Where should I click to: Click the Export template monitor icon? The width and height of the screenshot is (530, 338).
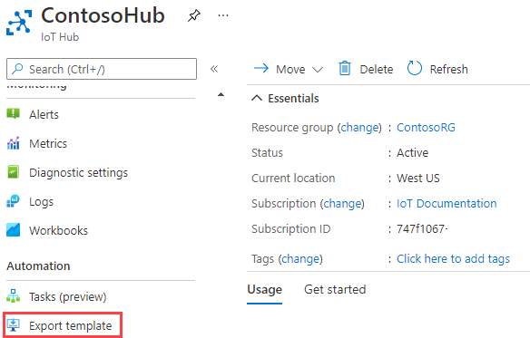click(x=14, y=325)
